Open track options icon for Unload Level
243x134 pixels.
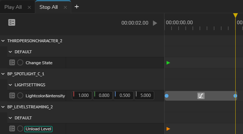point(12,128)
